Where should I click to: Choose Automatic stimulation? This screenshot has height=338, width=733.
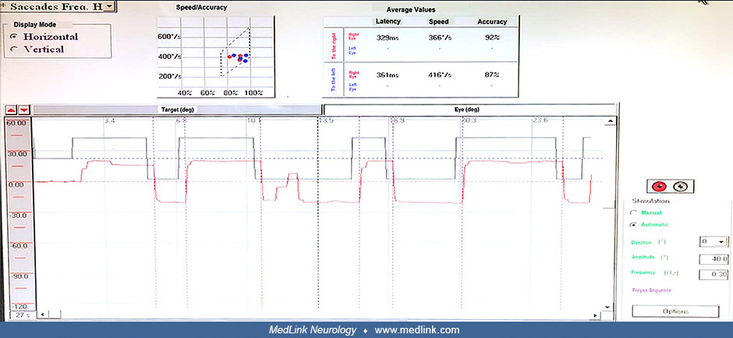point(650,224)
